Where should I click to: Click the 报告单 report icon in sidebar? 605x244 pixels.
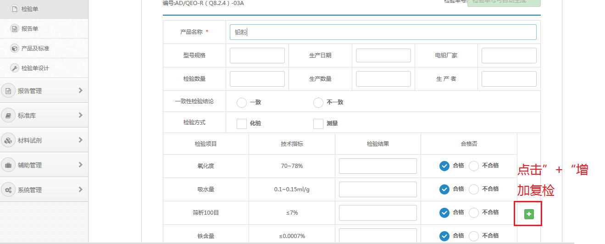(14, 29)
